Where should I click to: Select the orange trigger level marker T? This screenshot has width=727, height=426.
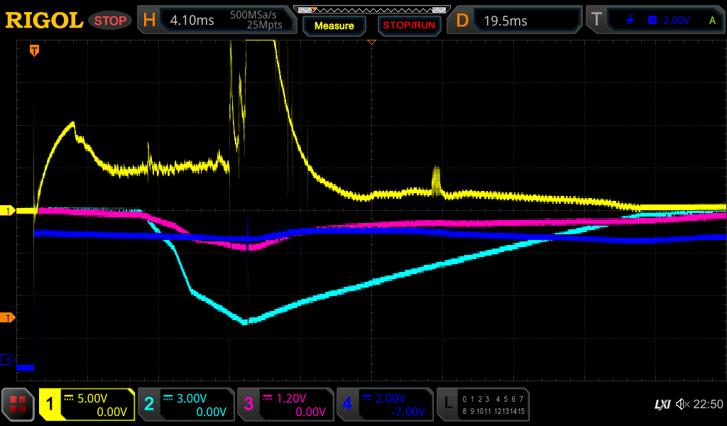click(8, 317)
